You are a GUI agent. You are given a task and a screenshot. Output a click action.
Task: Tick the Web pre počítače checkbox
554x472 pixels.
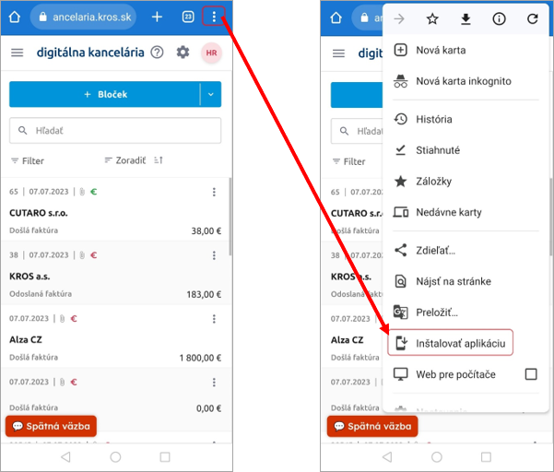(530, 374)
